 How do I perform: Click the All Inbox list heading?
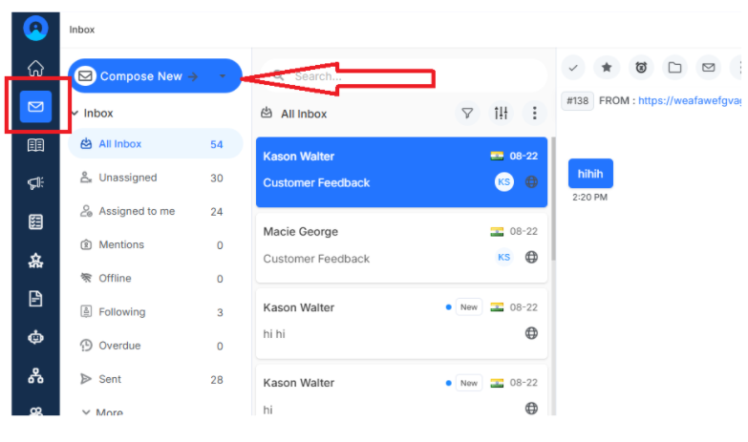pyautogui.click(x=304, y=114)
